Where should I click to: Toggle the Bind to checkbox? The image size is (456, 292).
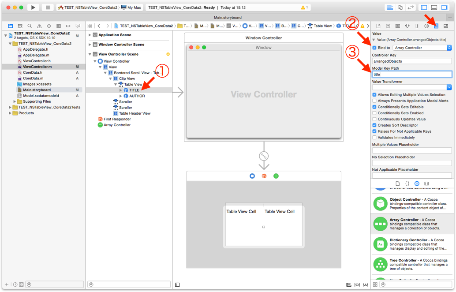[x=374, y=48]
